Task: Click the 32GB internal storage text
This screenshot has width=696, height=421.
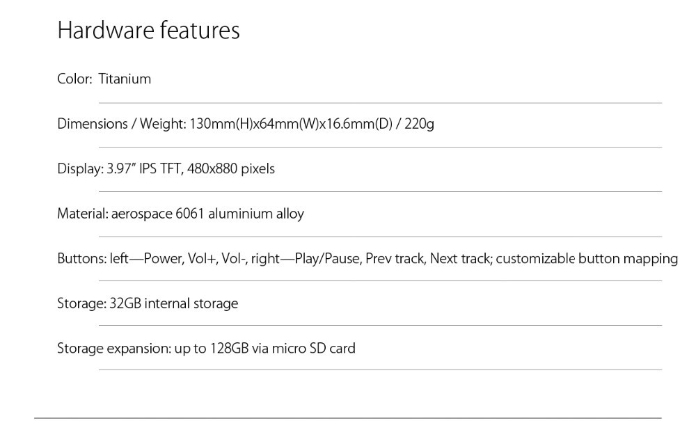Action: pyautogui.click(x=174, y=303)
